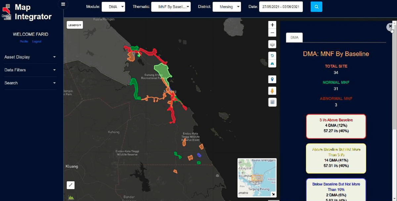Open the calculator grid tool
This screenshot has height=201, width=397.
point(272,102)
